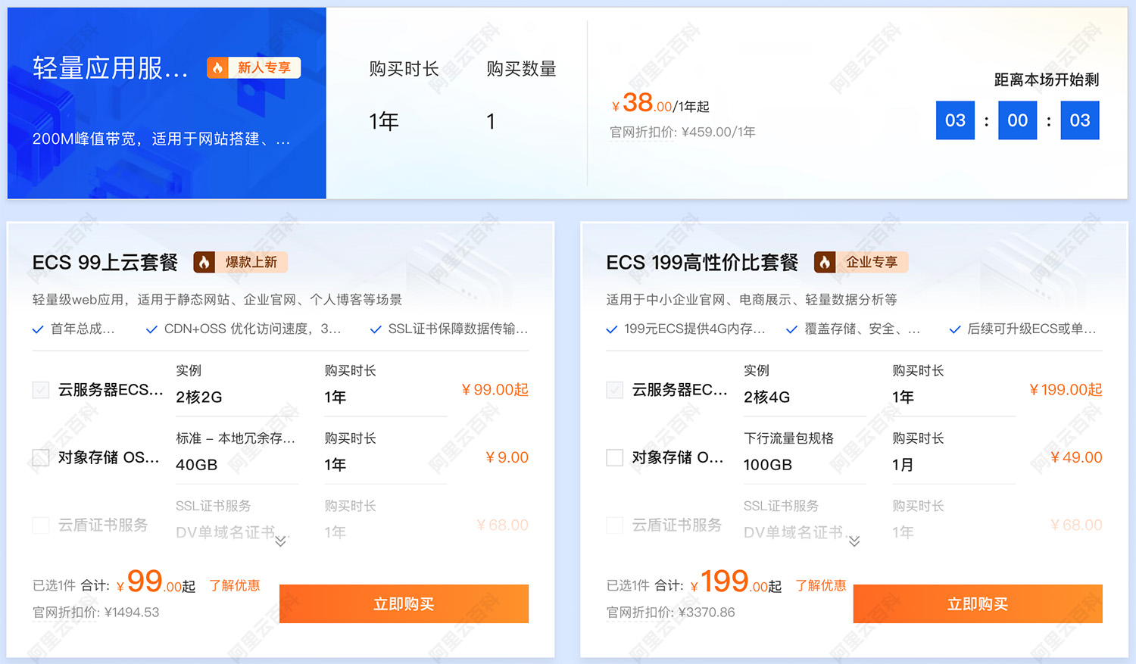Screen dimensions: 1136x664
Task: Click the 03 hours box in the countdown timer
Action: [x=955, y=120]
